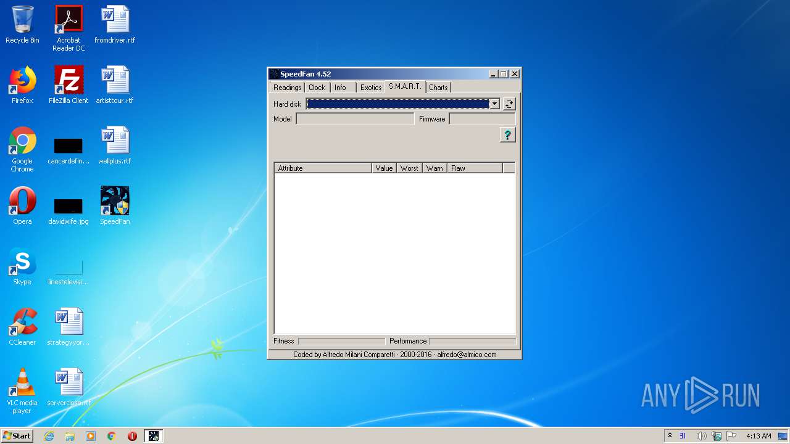Screen dimensions: 790x444
Task: Click the SpeedFan title bar icon
Action: click(274, 74)
